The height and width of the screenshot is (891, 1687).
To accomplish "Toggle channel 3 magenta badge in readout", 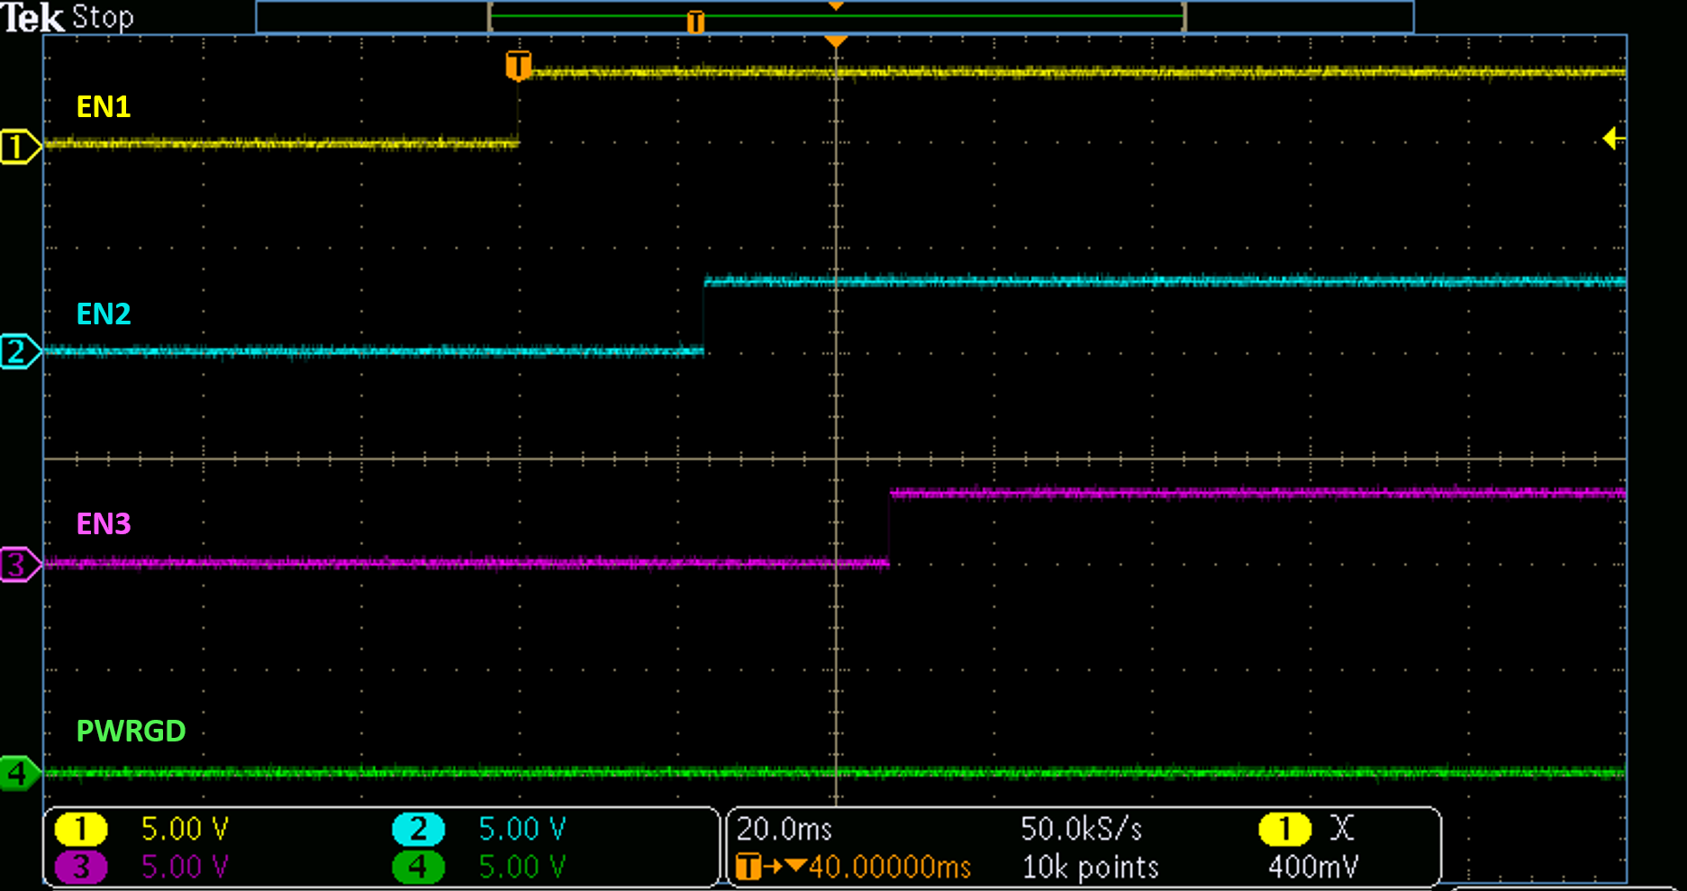I will tap(81, 867).
